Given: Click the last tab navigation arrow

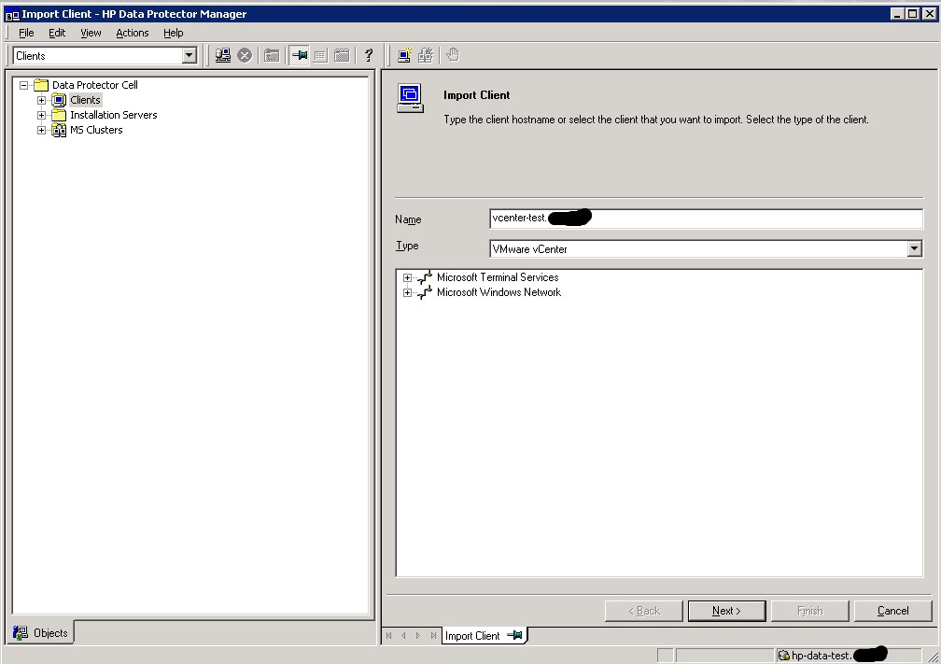Looking at the screenshot, I should pyautogui.click(x=433, y=635).
